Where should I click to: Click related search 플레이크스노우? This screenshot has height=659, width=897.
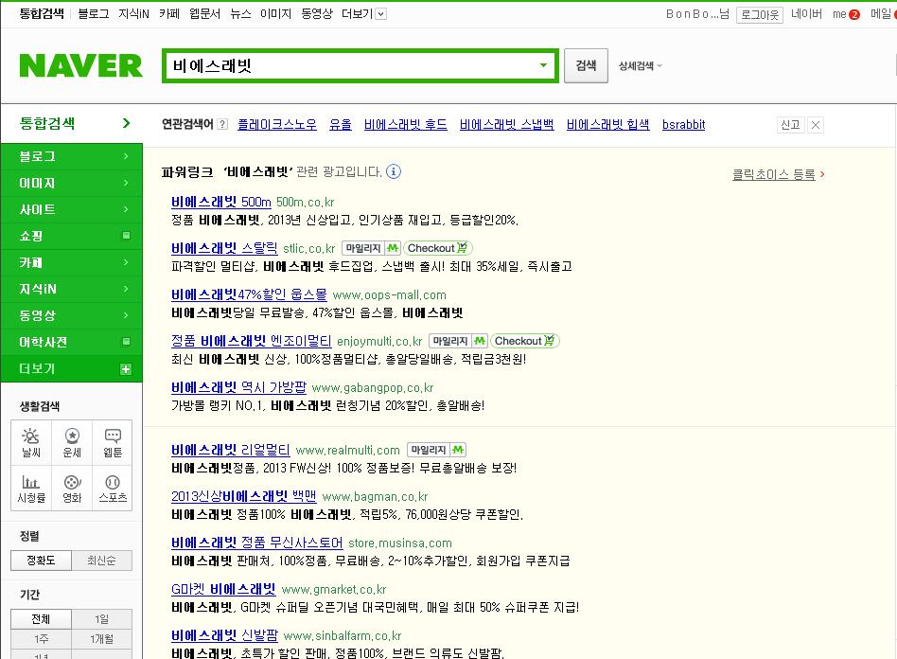coord(277,124)
